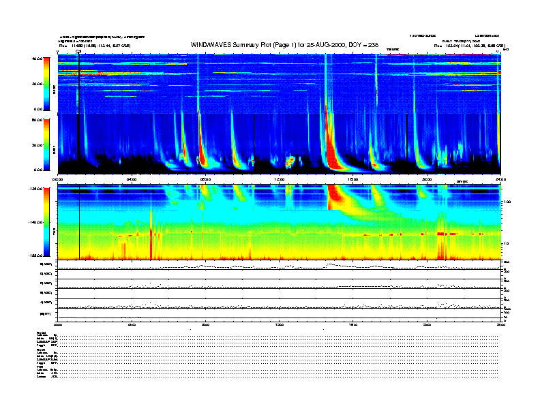Click the 04:00 tick label under RAD1 panel
540x417 pixels.
(132, 179)
